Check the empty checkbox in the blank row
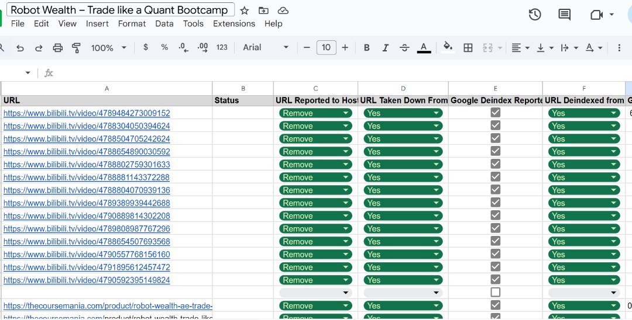Viewport: 632px width, 320px height. click(x=496, y=292)
